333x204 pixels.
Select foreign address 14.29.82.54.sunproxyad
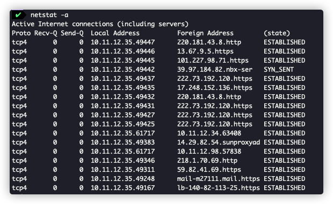click(x=219, y=142)
